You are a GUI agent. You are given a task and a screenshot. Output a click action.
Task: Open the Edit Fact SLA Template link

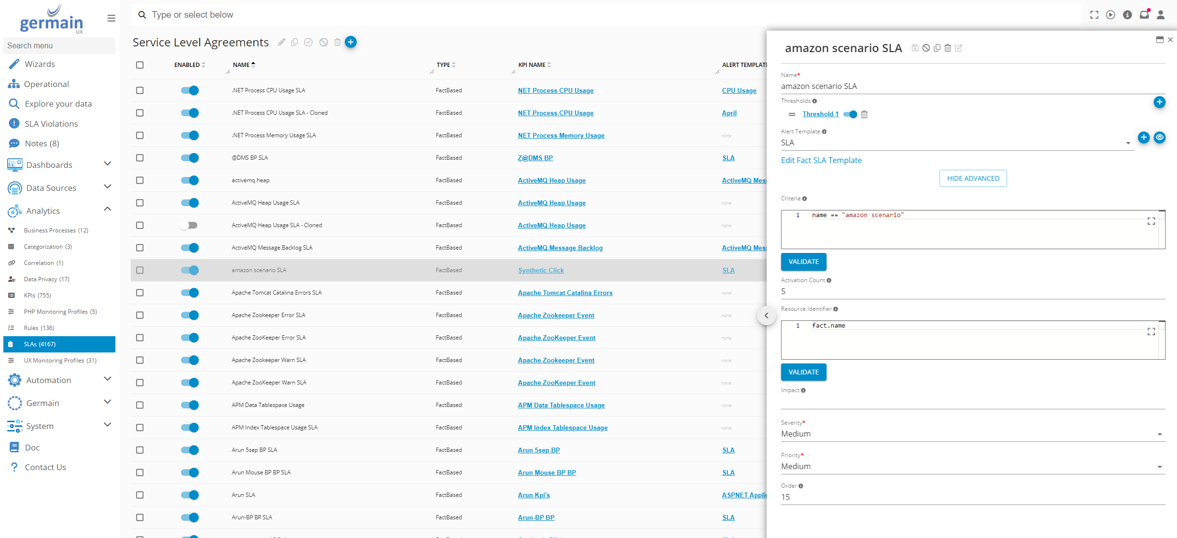(x=821, y=160)
